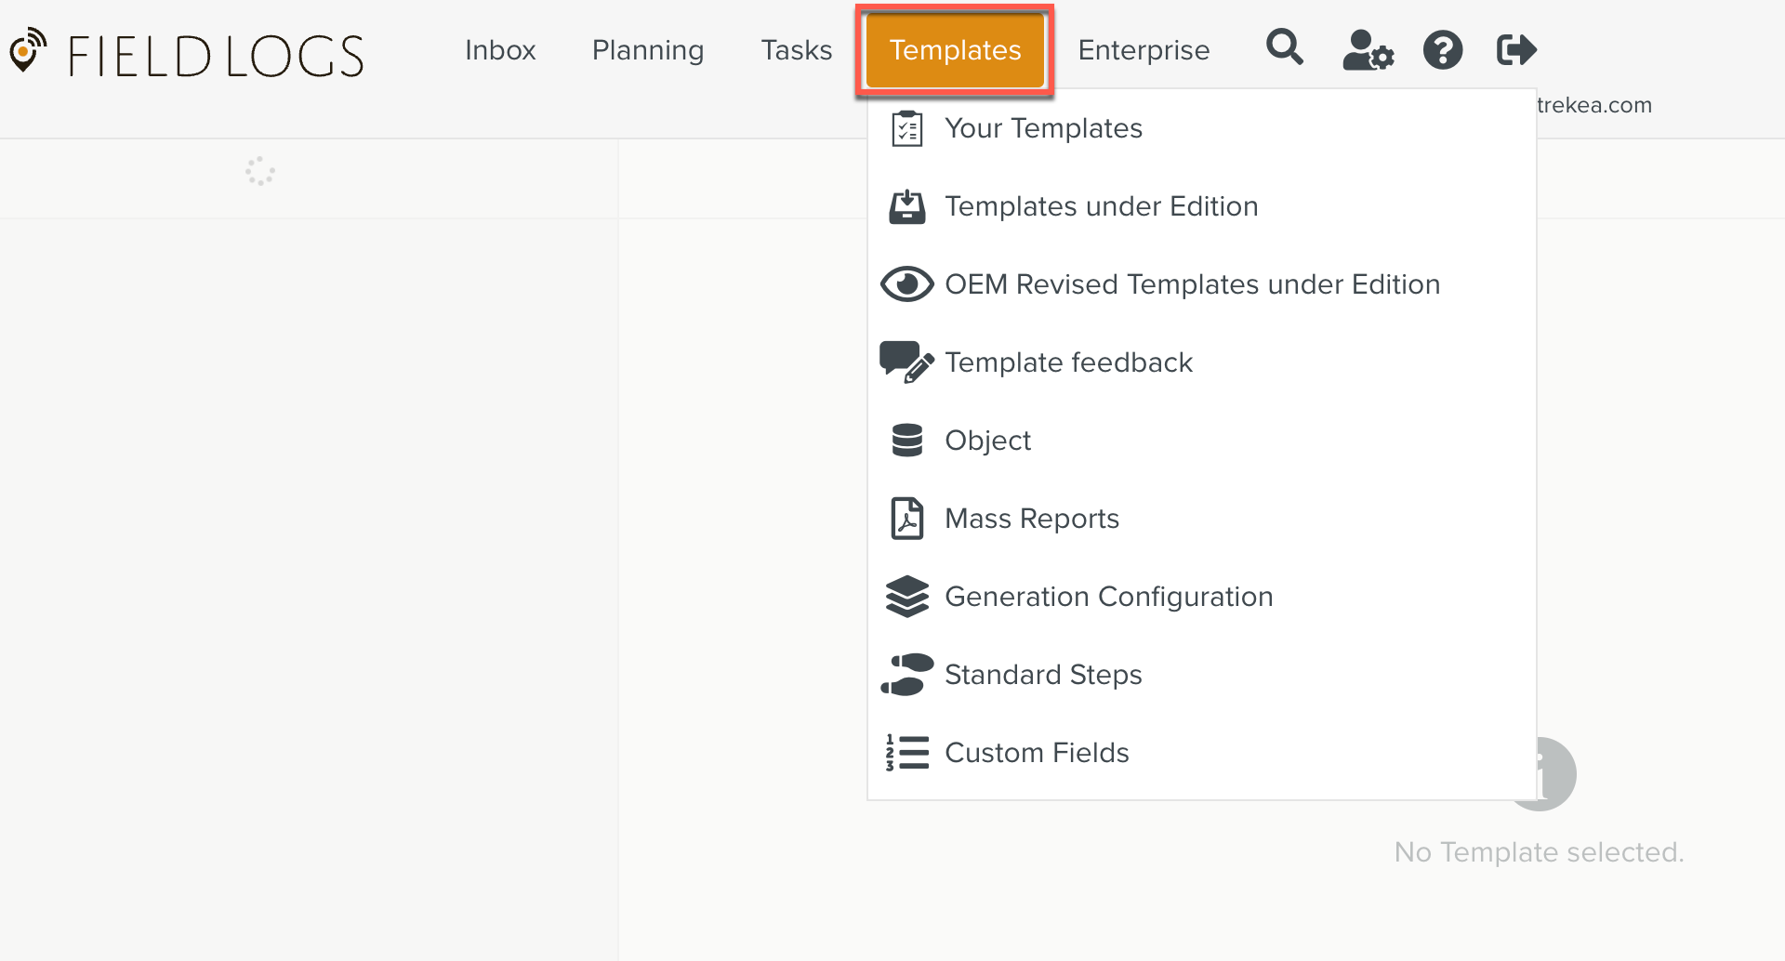Viewport: 1785px width, 961px height.
Task: Open user settings icon with gear
Action: pos(1368,50)
